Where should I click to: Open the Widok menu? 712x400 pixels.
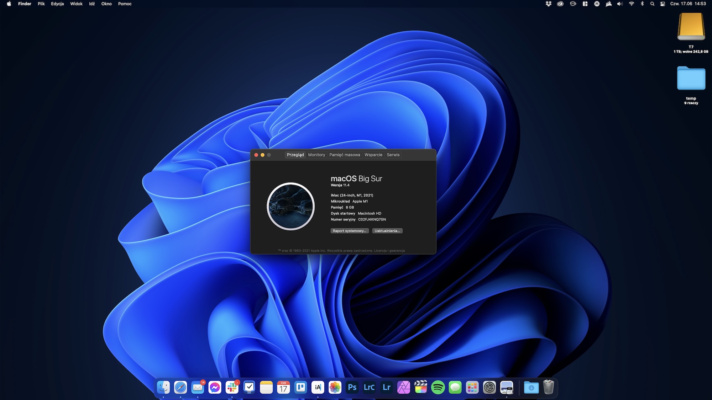pos(76,4)
